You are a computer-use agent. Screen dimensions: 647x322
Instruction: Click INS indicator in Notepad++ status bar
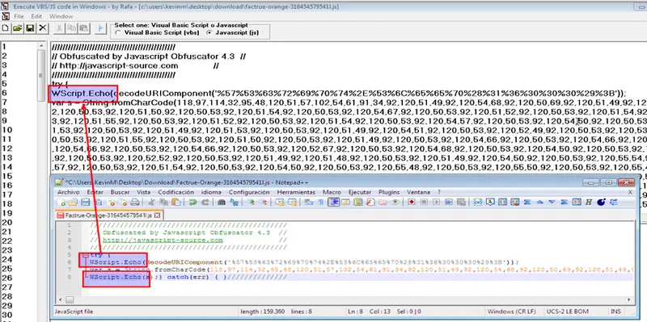click(x=615, y=312)
